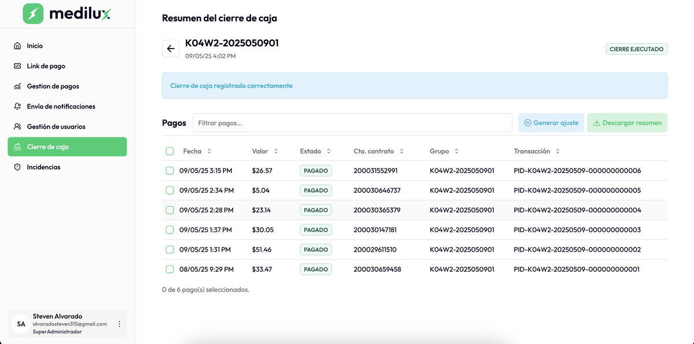This screenshot has width=694, height=344.
Task: Click the chart icon beside Gestion de pagos
Action: [17, 86]
